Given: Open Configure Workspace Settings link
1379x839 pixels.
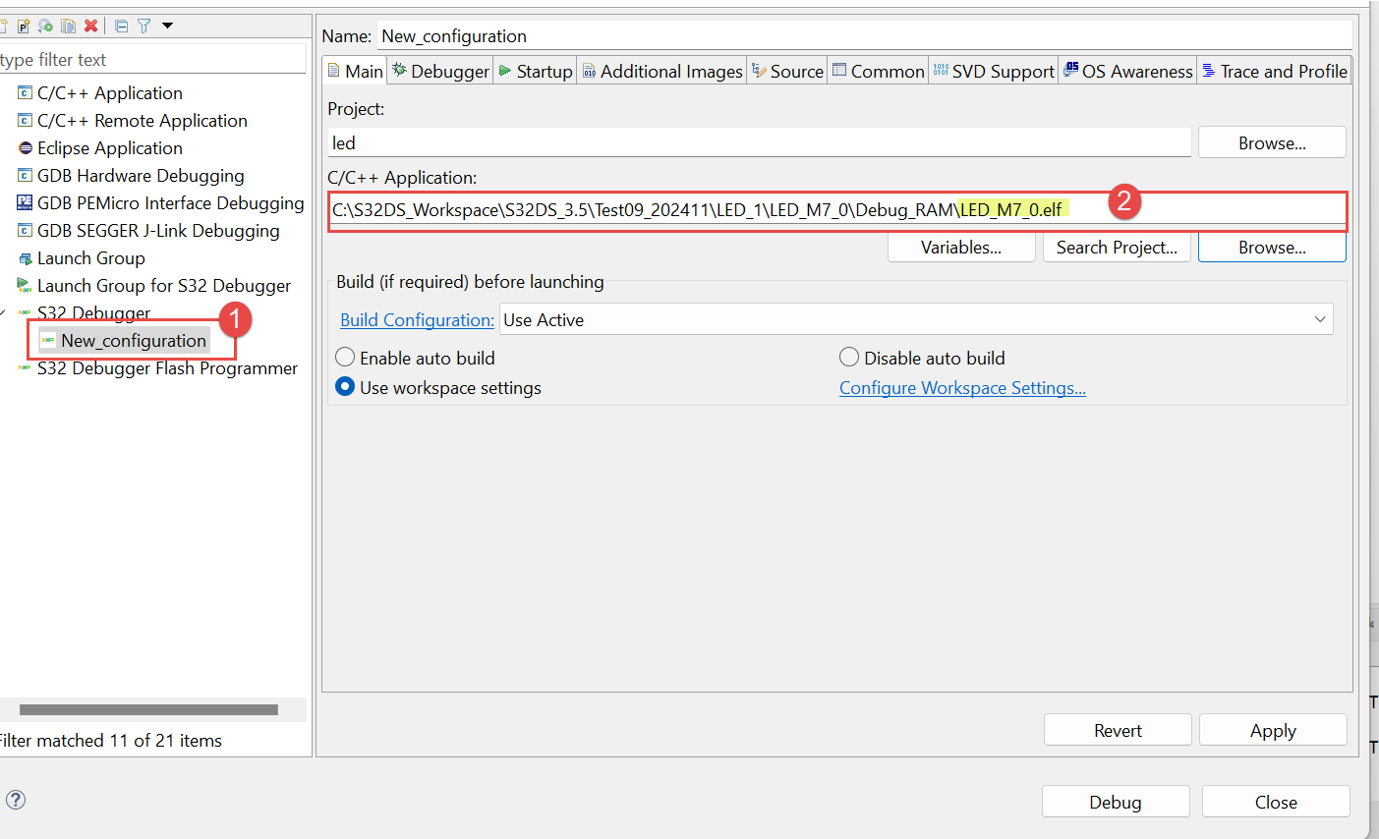Looking at the screenshot, I should pyautogui.click(x=962, y=388).
